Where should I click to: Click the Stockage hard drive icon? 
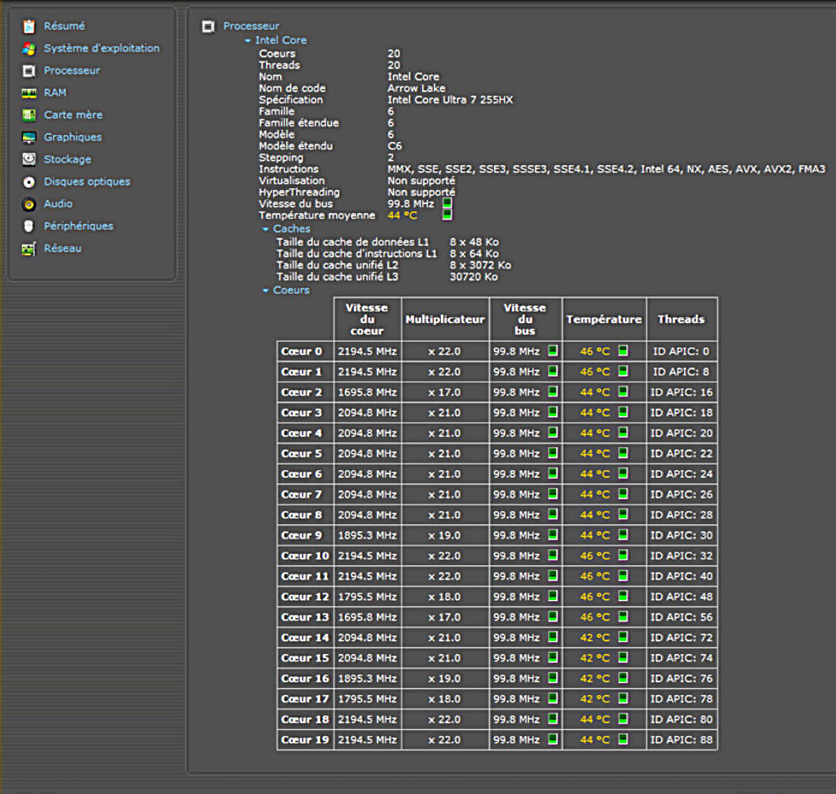coord(29,159)
